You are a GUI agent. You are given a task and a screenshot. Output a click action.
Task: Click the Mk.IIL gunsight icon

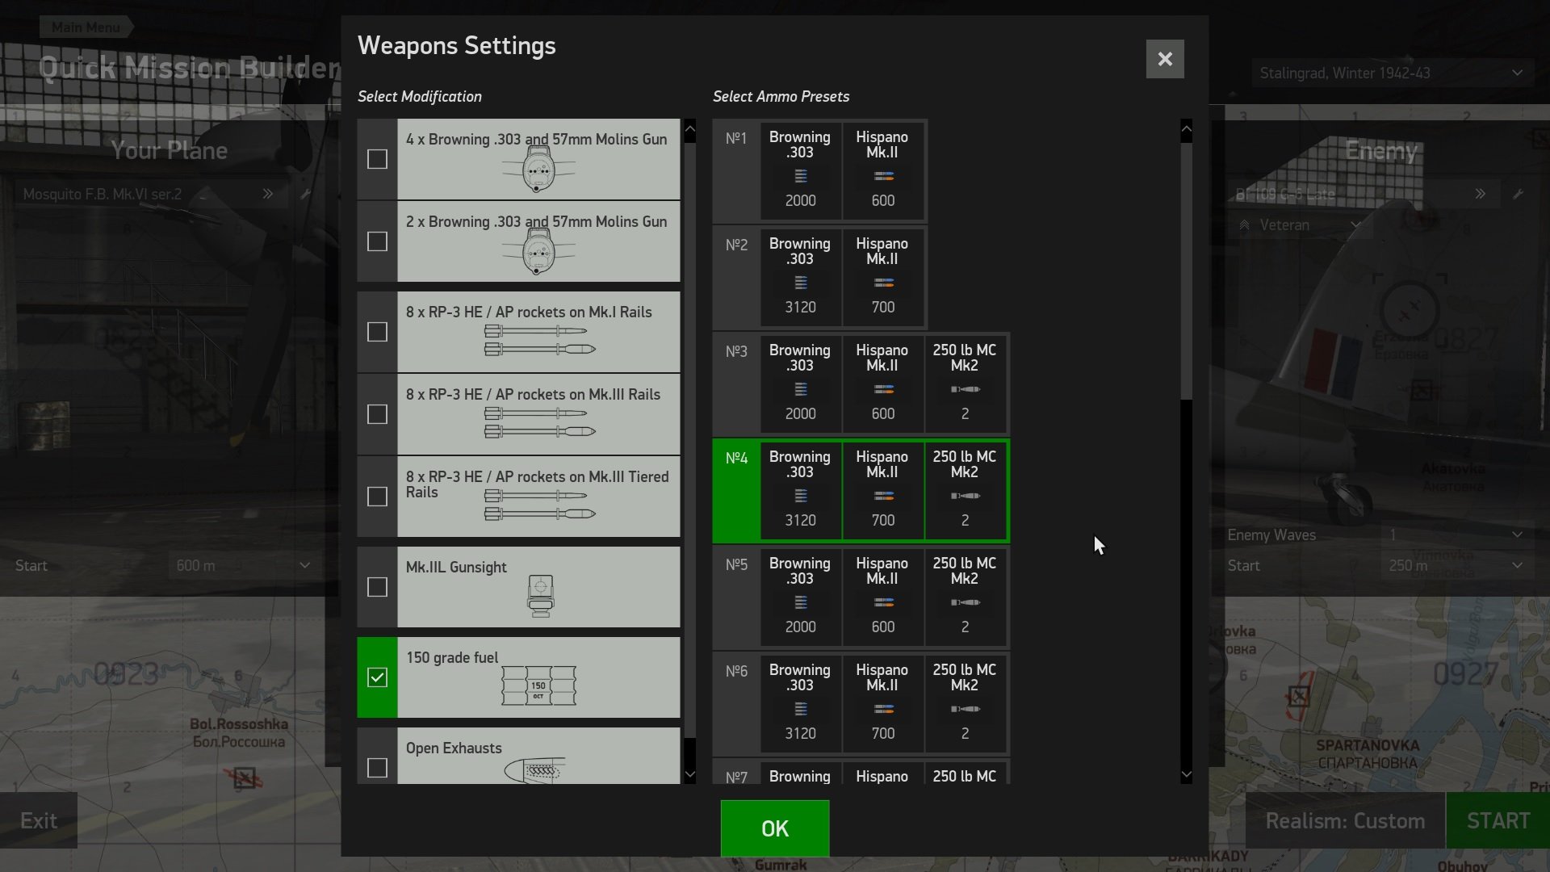[x=540, y=596]
